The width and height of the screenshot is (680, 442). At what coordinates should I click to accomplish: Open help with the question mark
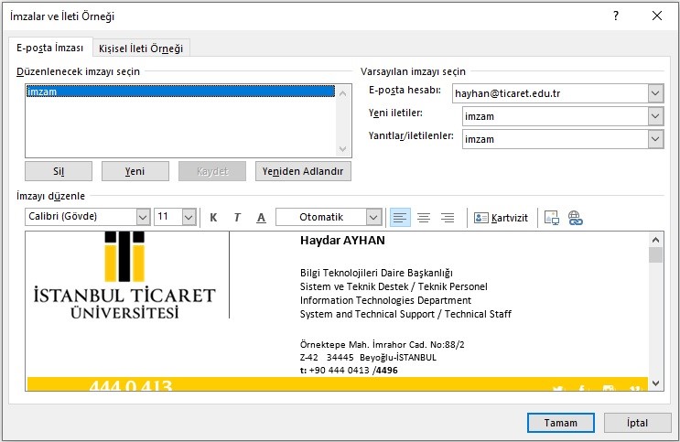(616, 16)
